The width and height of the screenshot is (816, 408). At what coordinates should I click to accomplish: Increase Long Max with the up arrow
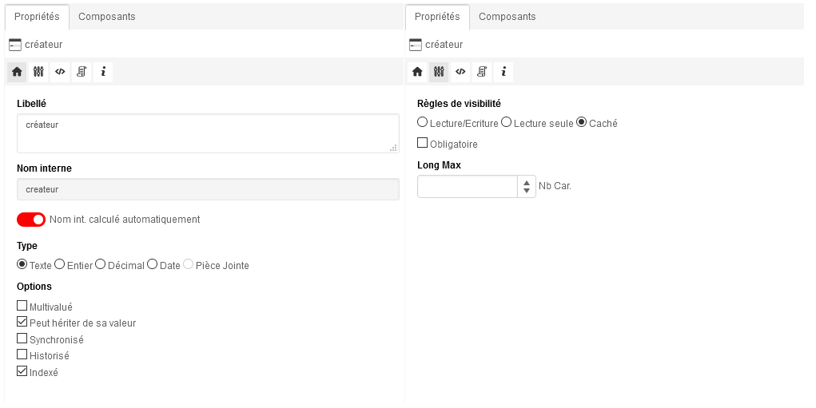(527, 182)
